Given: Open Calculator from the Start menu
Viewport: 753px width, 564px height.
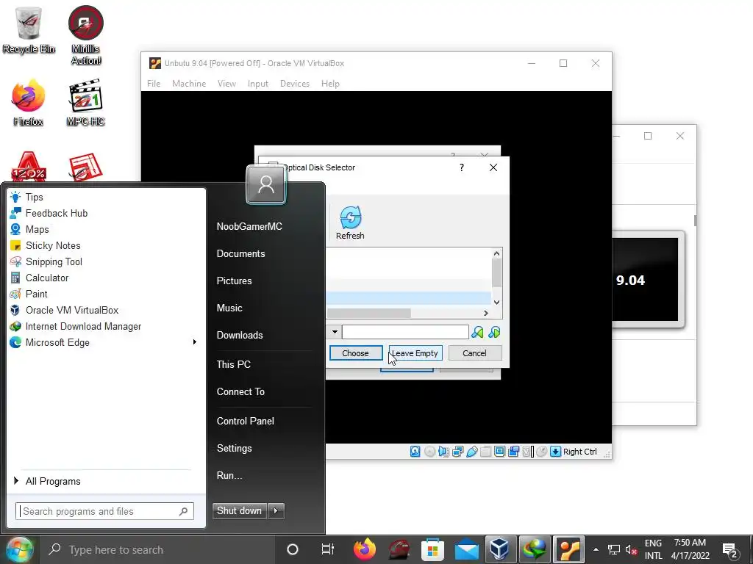Looking at the screenshot, I should click(x=46, y=278).
